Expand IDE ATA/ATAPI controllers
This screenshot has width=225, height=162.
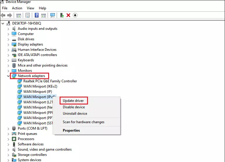point(8,55)
